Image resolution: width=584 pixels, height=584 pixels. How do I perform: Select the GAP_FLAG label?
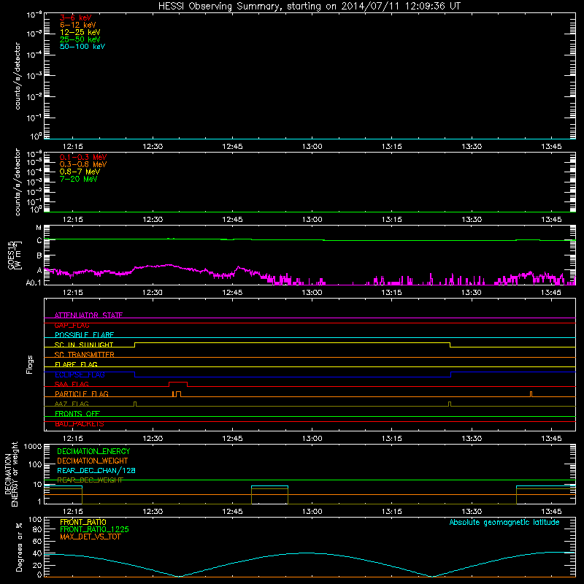tap(72, 325)
